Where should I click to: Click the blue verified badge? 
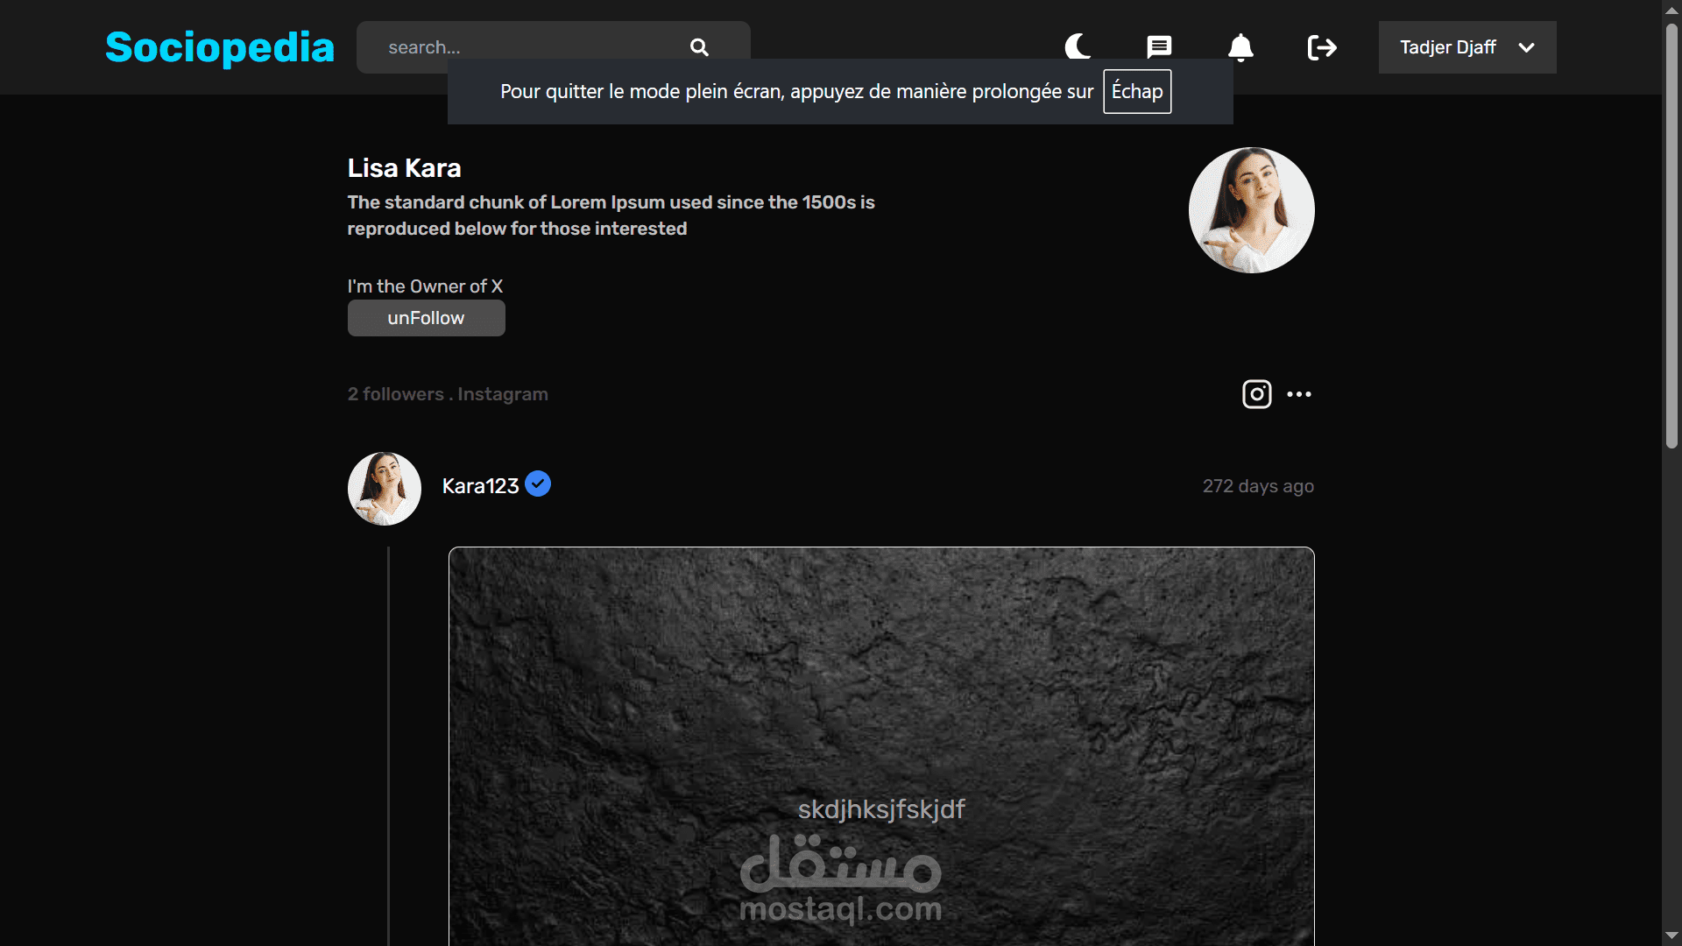click(538, 484)
